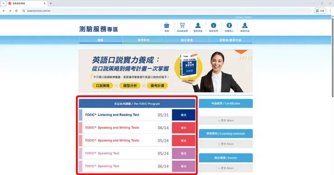Open Chrome three-dot menu

click(330, 11)
